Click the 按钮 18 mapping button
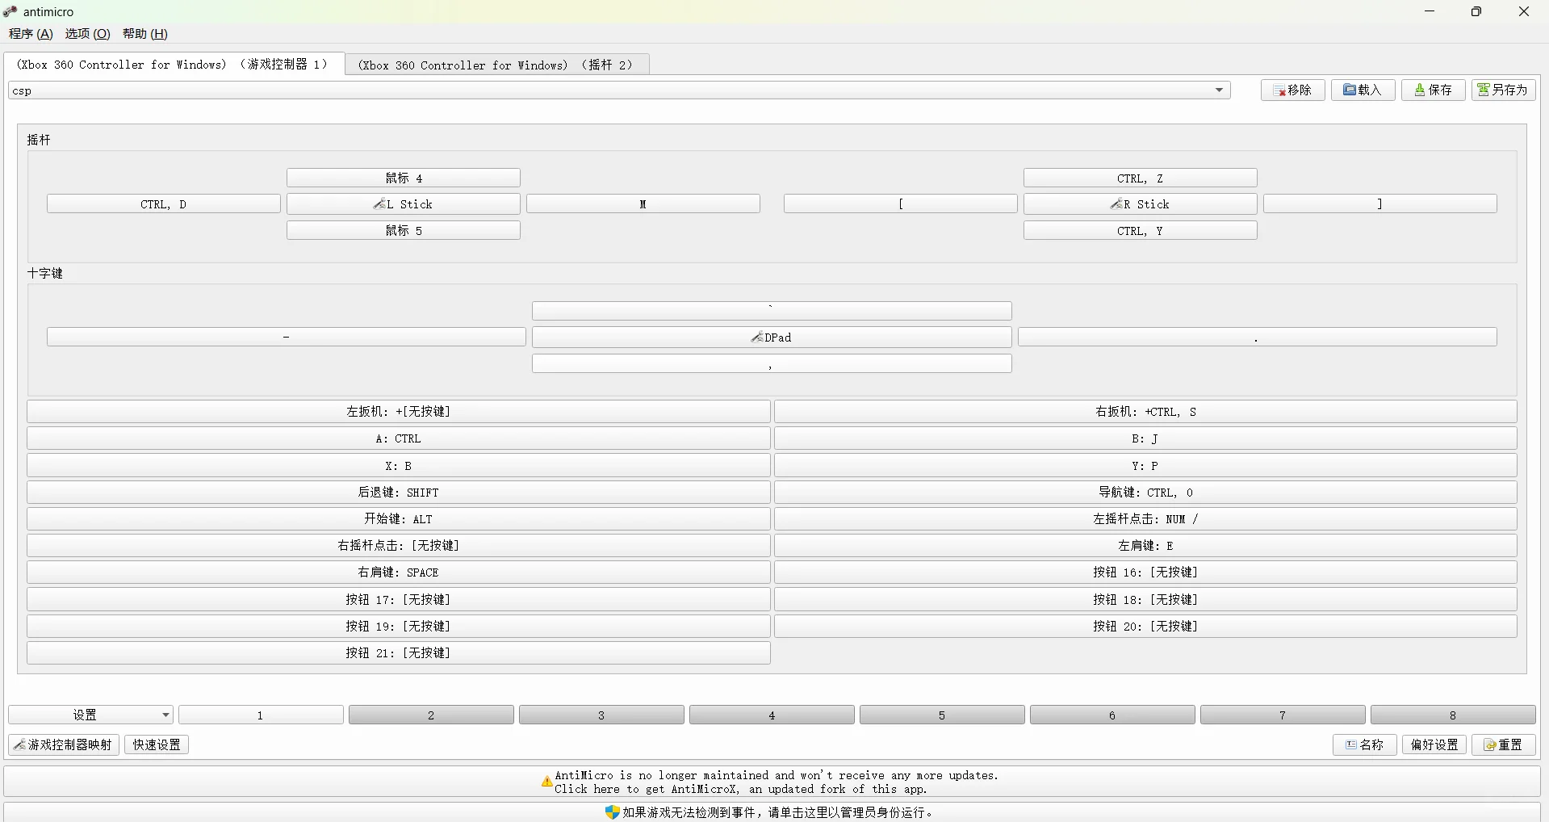 coord(1146,600)
